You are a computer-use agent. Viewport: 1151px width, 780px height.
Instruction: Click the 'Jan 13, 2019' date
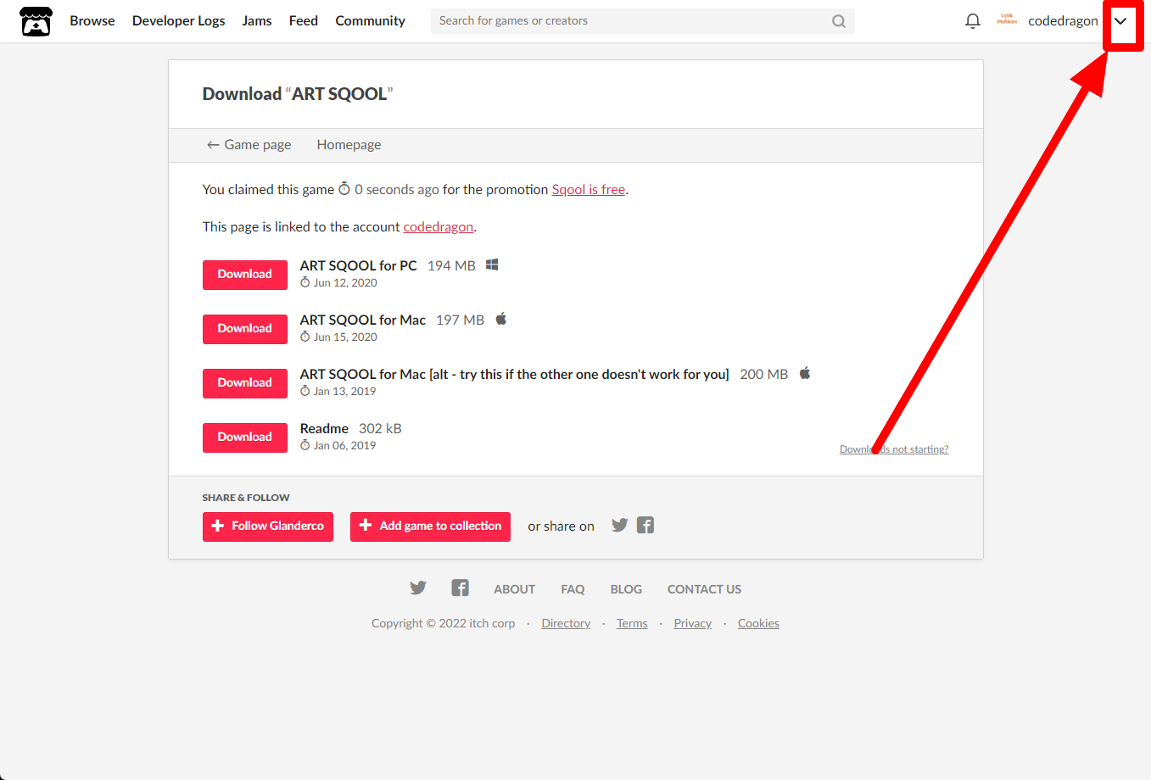(344, 392)
